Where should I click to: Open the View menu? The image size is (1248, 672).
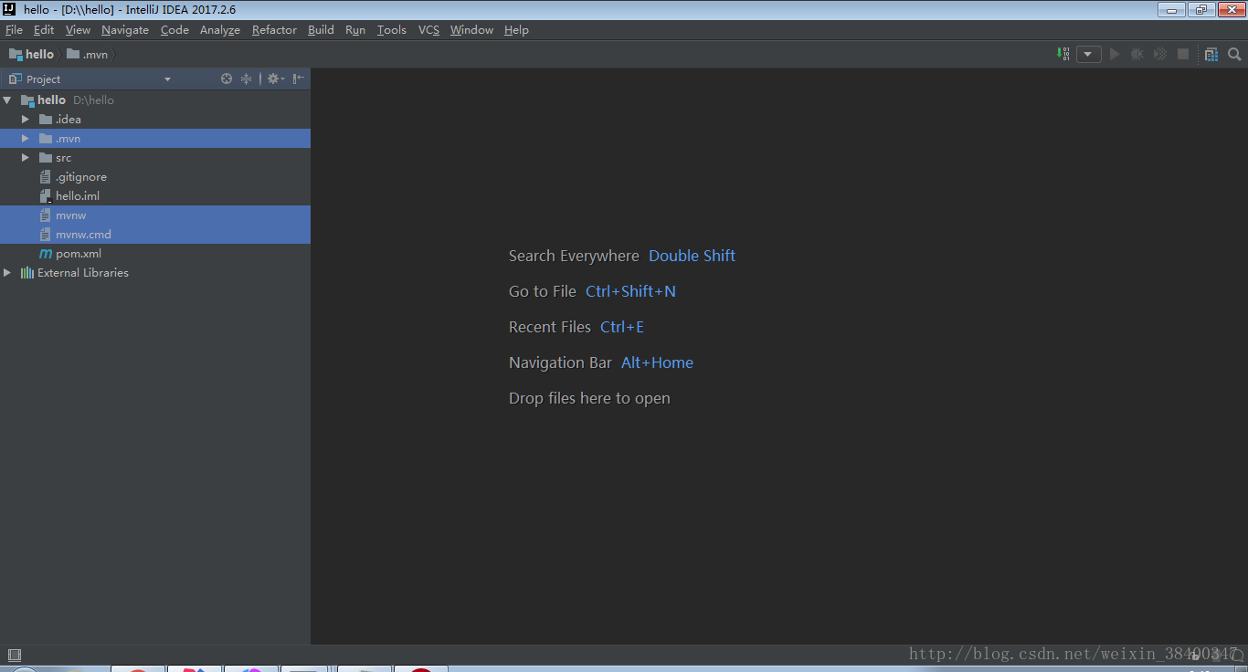78,29
